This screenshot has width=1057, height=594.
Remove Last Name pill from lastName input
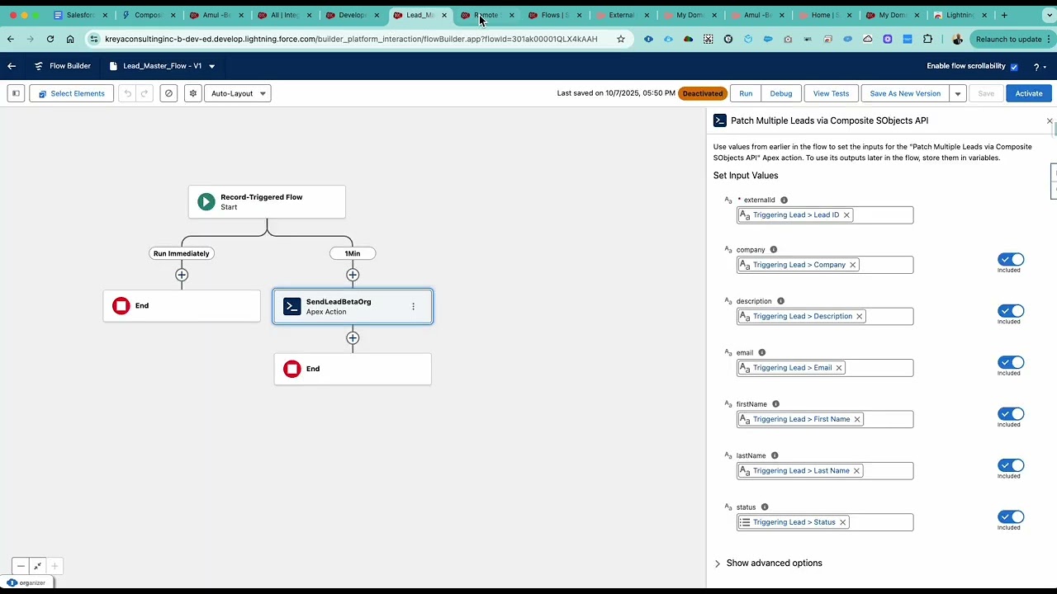(856, 470)
